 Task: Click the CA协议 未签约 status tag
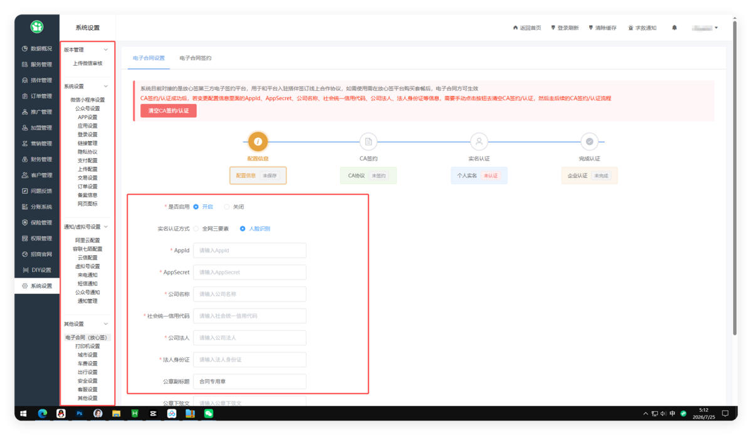[x=368, y=176]
